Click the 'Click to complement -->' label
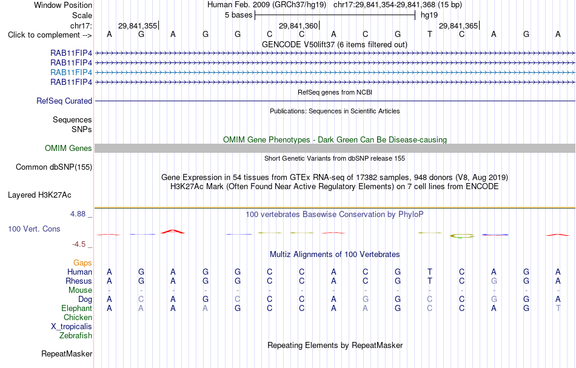The image size is (576, 368). coord(50,35)
